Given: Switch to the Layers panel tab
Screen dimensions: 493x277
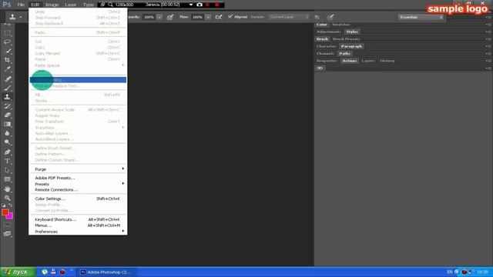Looking at the screenshot, I should coord(368,61).
